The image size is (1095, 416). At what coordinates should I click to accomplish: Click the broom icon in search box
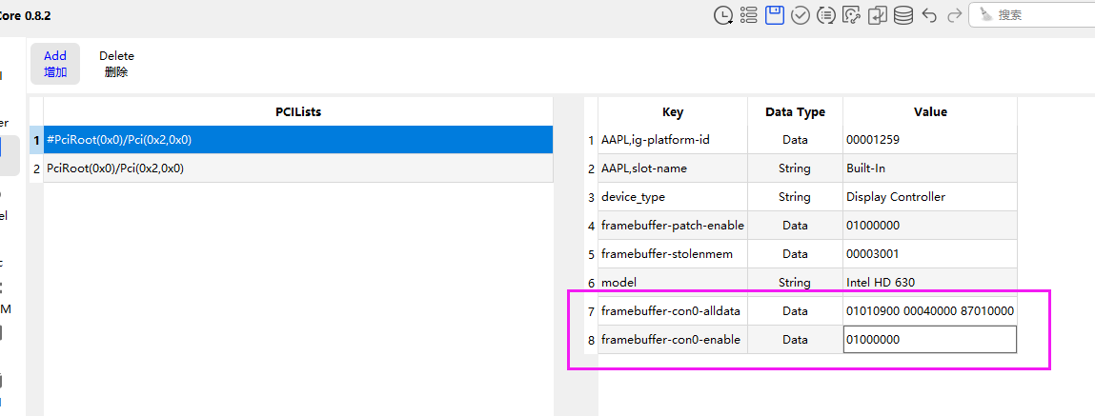click(985, 15)
